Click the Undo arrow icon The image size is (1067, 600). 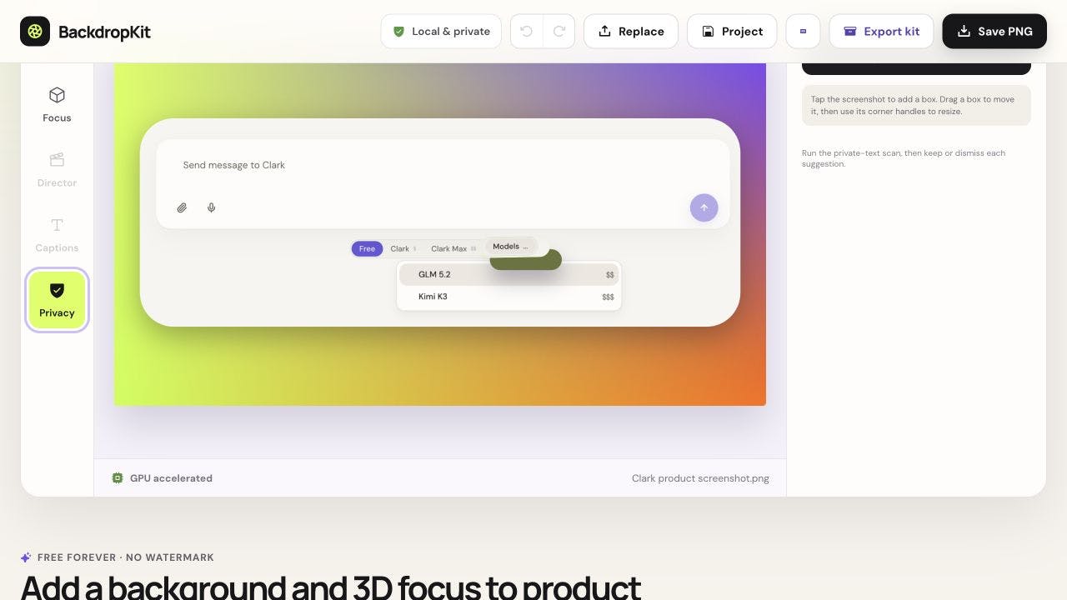pos(527,32)
